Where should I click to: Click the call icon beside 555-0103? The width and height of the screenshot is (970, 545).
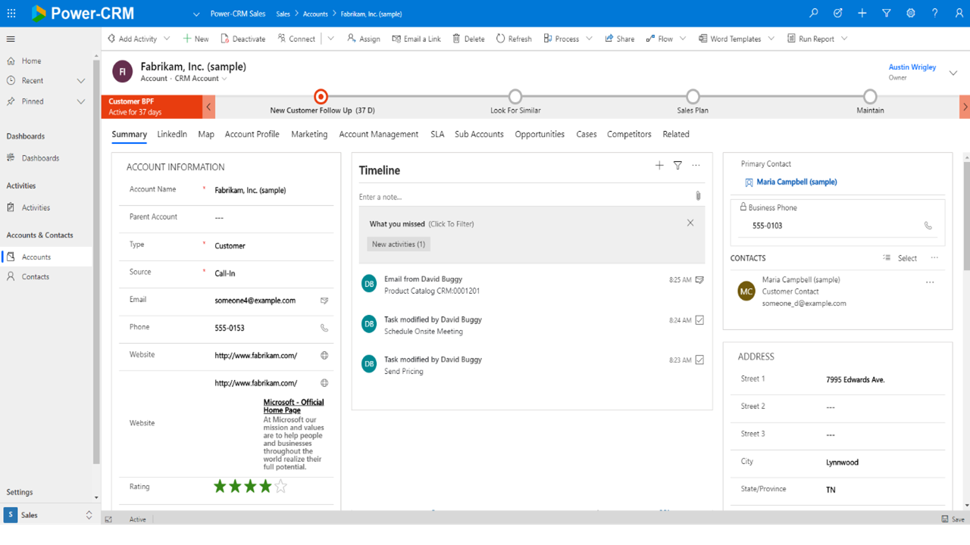928,226
